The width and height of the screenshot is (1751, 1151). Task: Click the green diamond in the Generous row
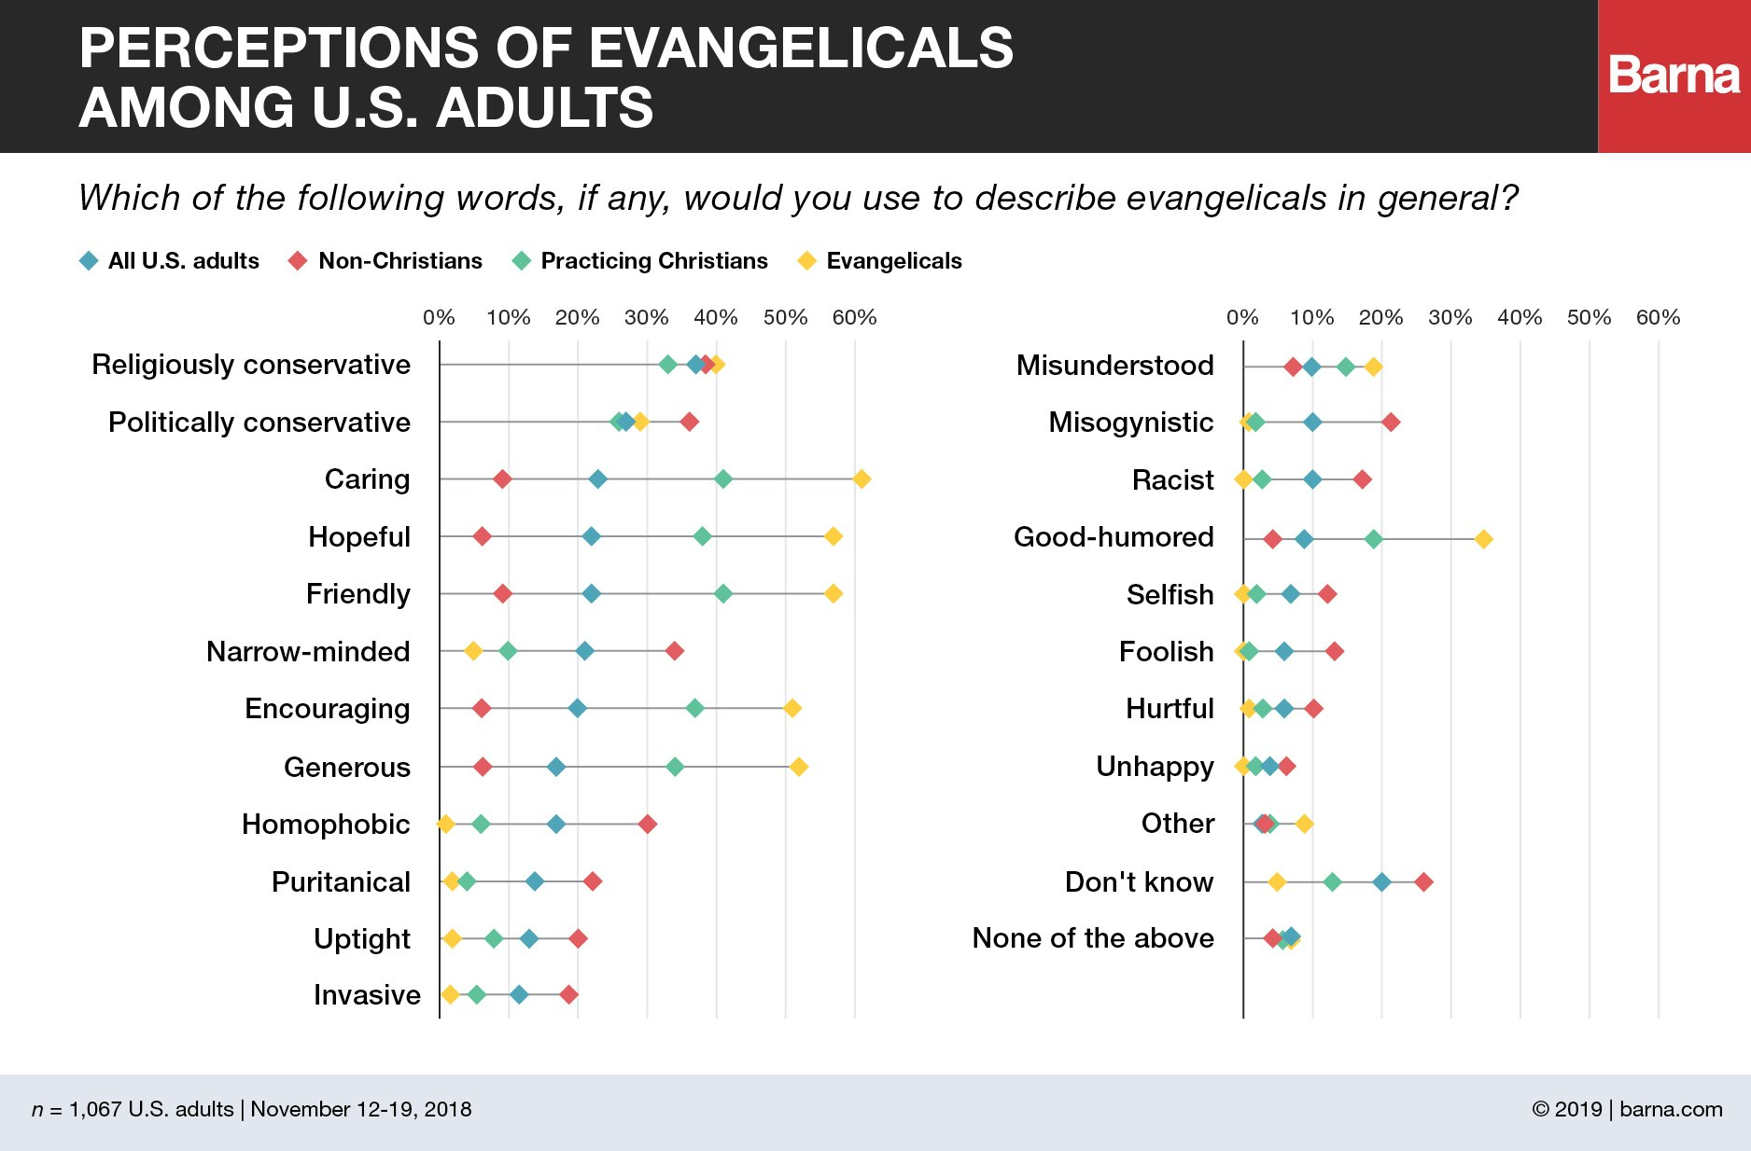[675, 767]
